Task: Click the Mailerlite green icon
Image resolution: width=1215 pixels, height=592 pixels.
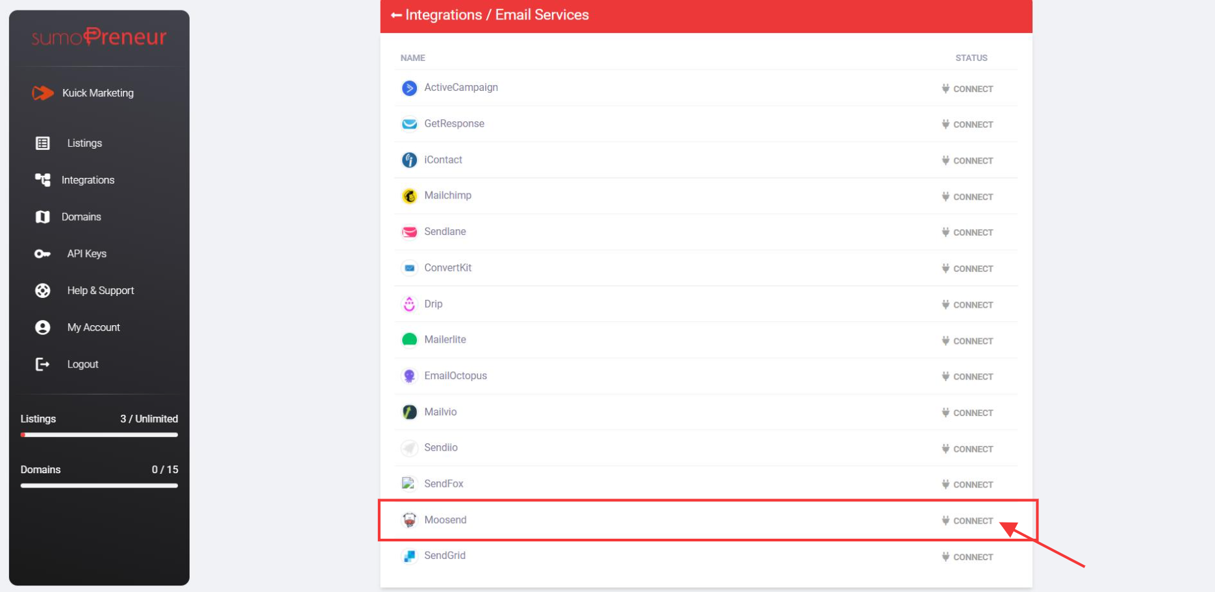Action: click(409, 339)
